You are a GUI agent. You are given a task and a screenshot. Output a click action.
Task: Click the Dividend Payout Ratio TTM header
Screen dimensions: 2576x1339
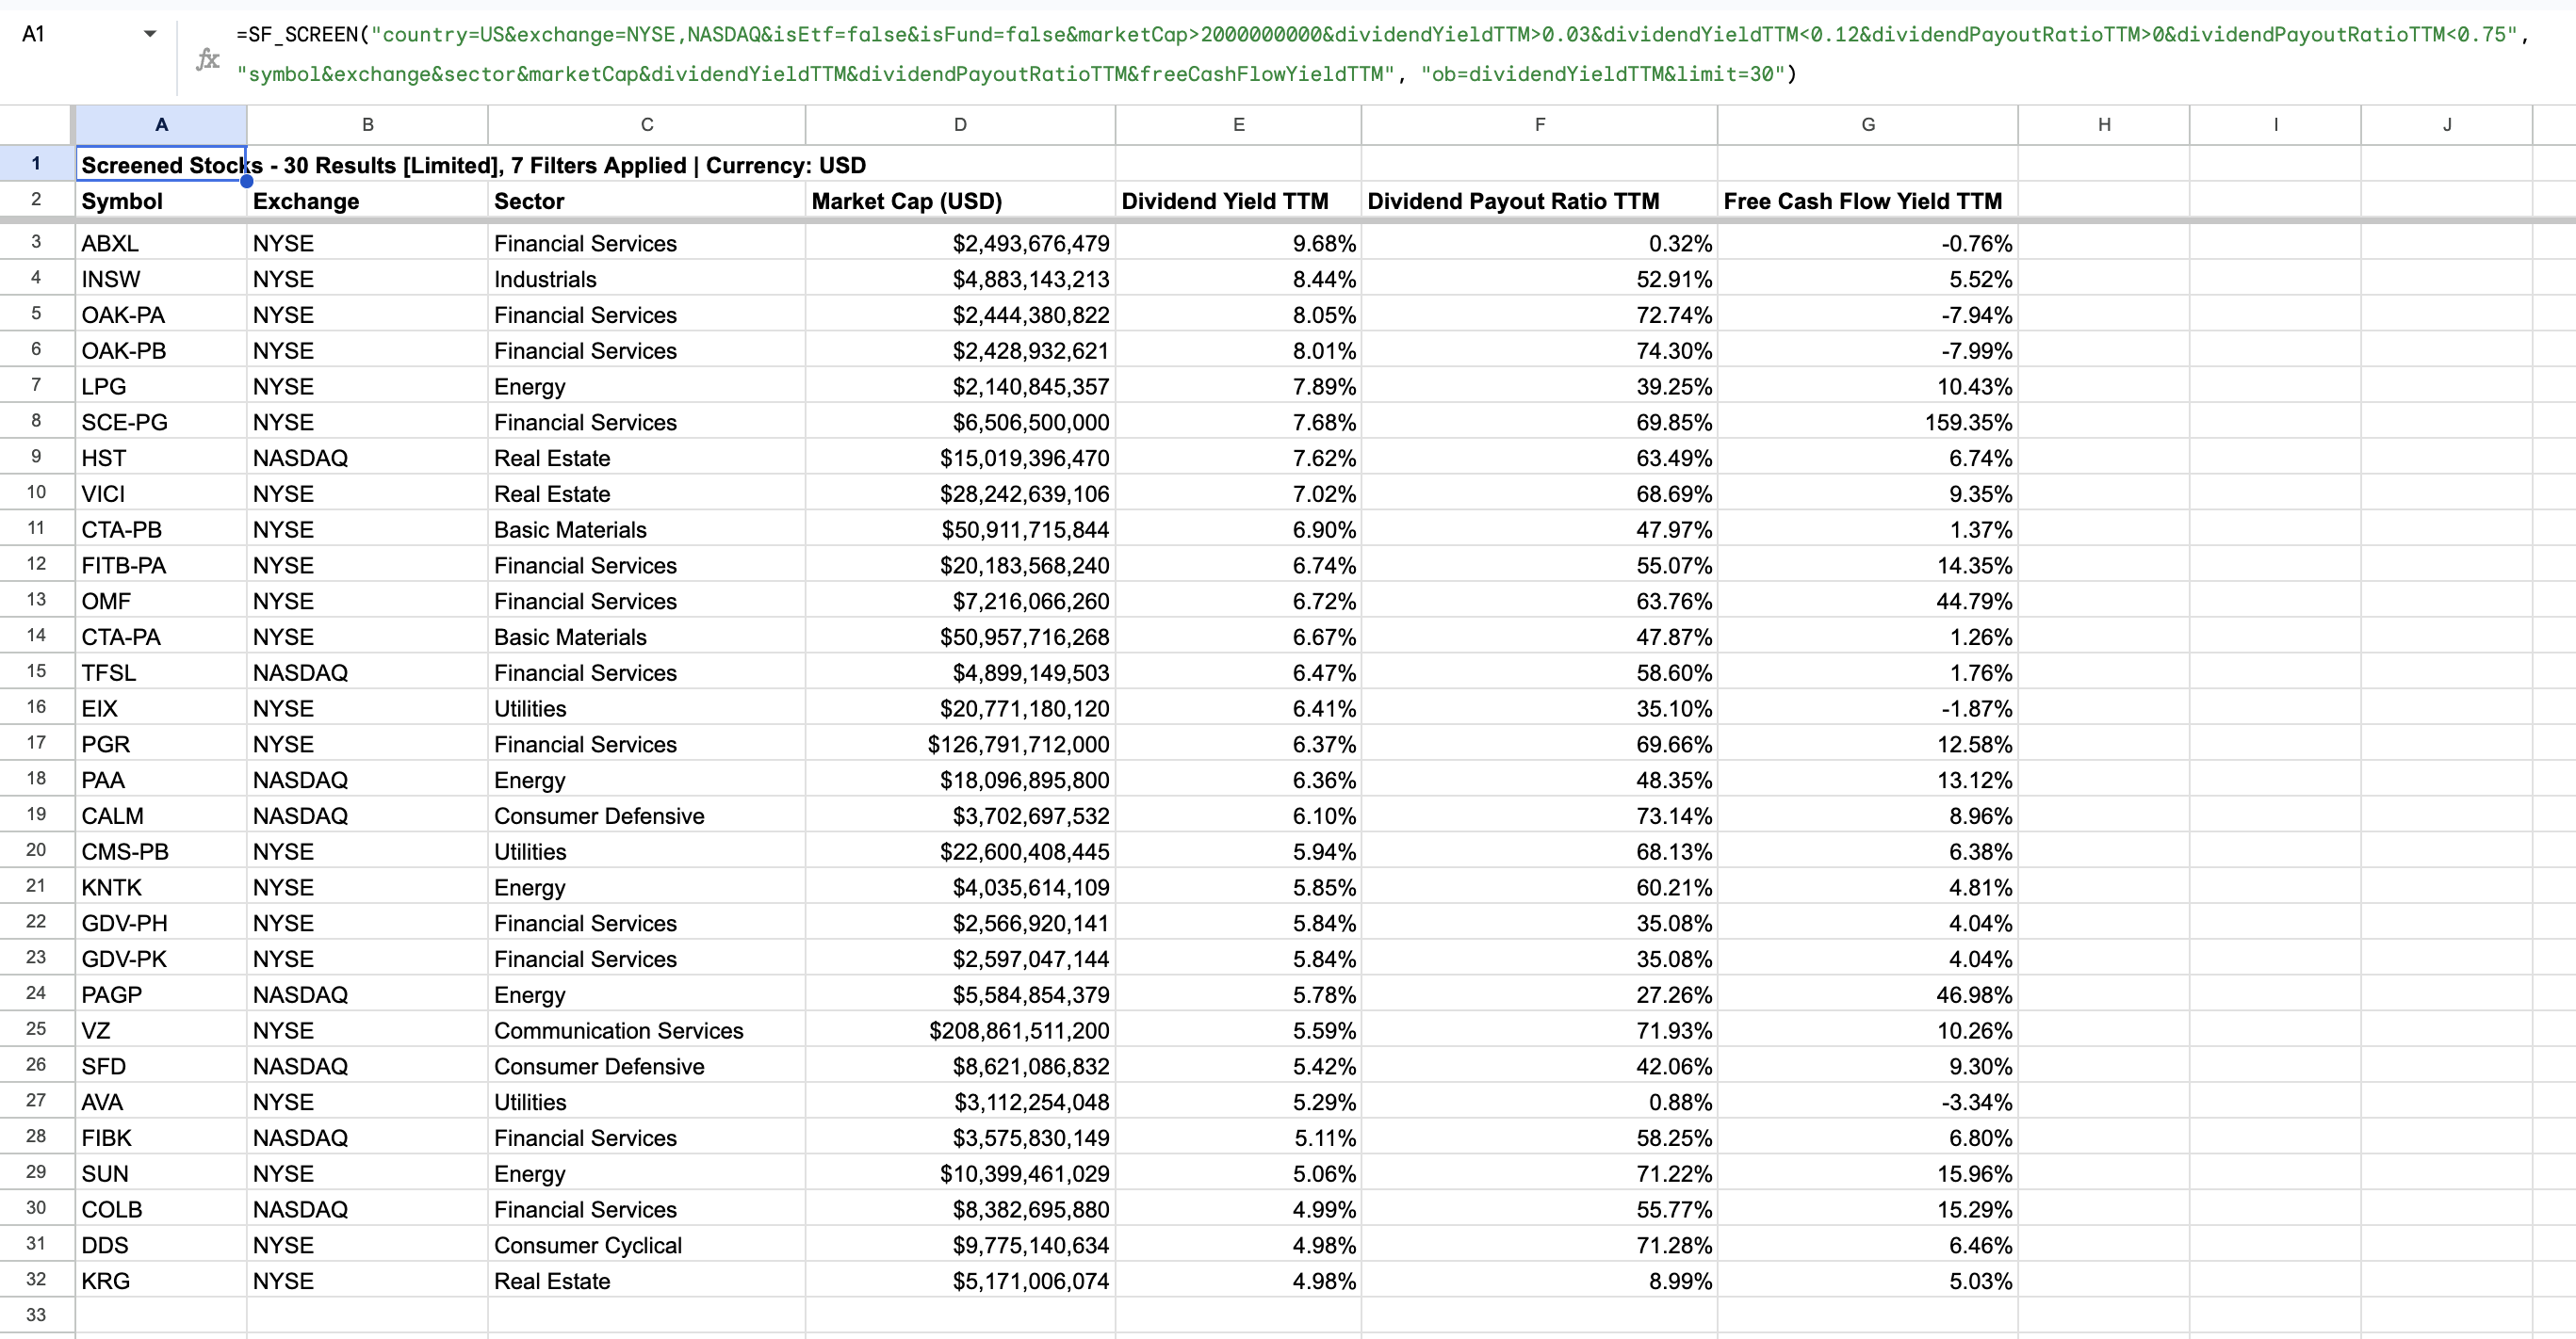click(1539, 201)
